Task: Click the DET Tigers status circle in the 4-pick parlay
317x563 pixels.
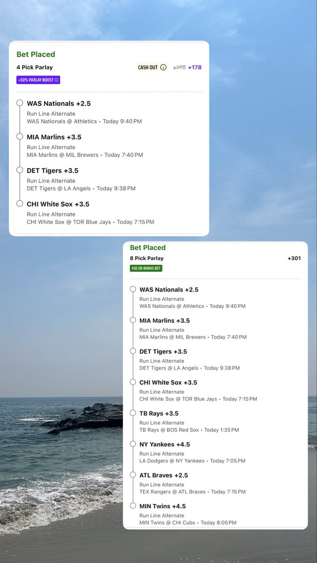Action: pyautogui.click(x=20, y=170)
